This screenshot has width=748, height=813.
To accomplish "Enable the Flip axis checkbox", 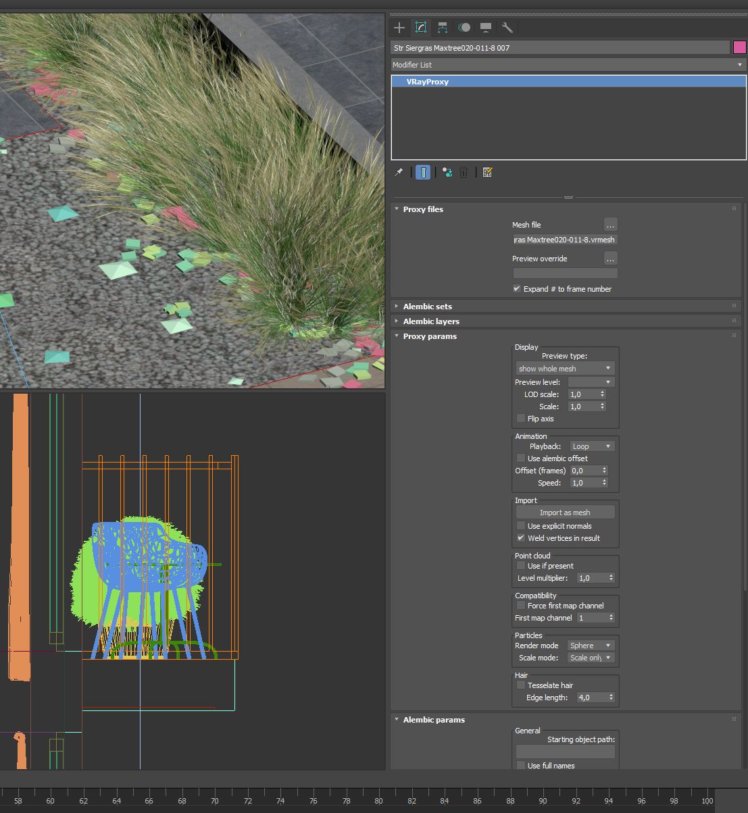I will pyautogui.click(x=521, y=419).
